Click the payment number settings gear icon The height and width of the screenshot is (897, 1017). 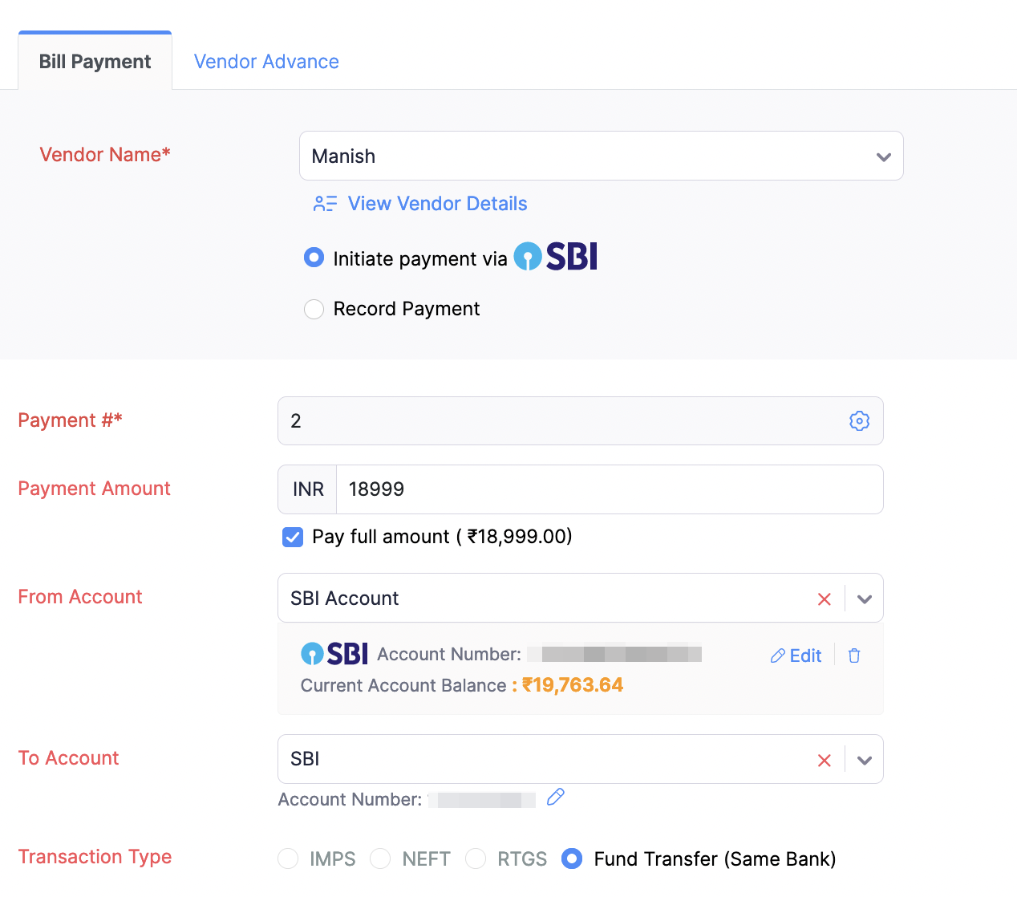point(859,421)
